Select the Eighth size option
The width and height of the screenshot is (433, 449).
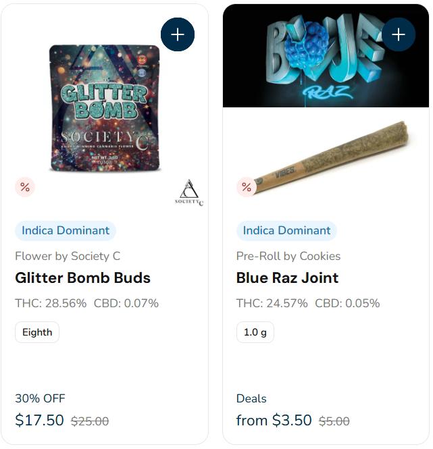37,332
